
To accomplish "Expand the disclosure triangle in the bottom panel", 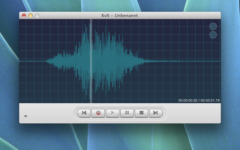I will (26, 117).
